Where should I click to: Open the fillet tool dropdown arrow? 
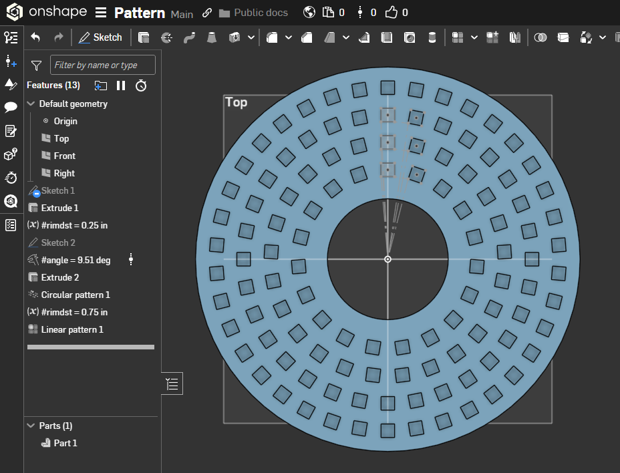click(289, 37)
